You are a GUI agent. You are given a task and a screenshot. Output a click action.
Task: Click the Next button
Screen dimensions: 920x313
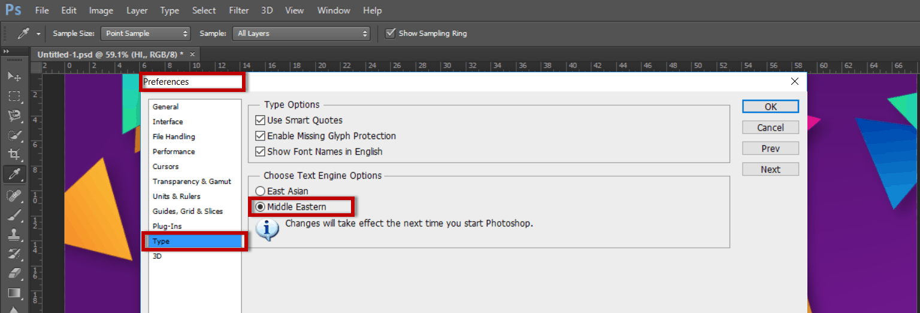770,169
